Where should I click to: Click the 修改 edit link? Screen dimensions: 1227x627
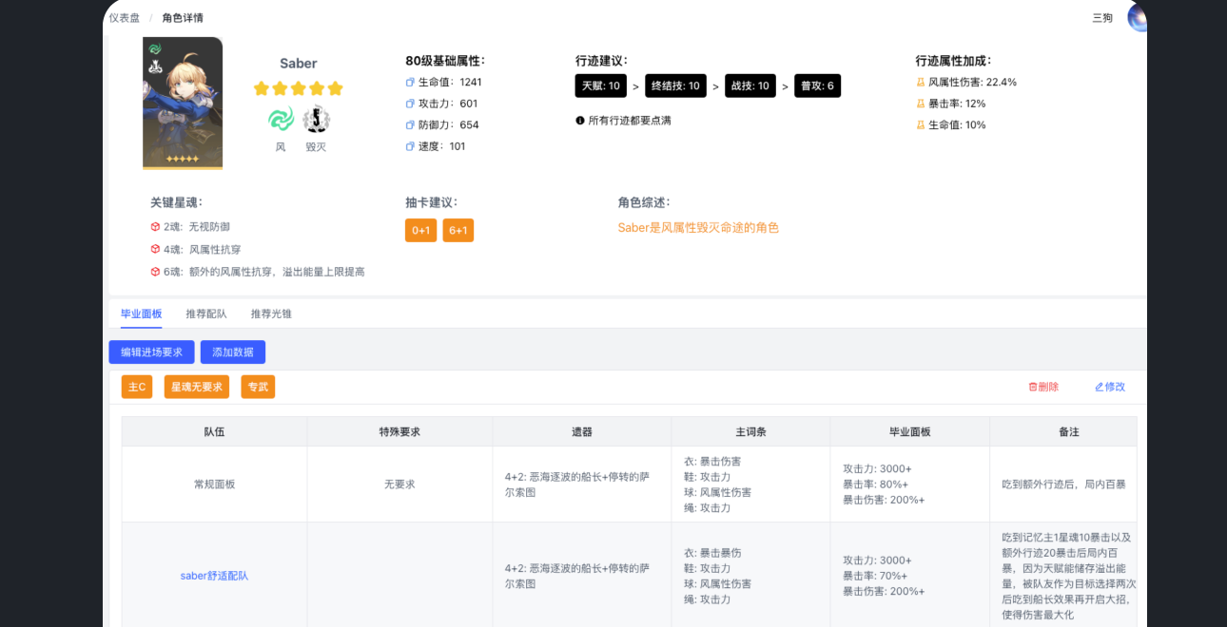coord(1110,387)
